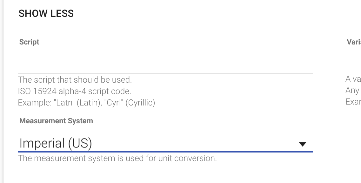Click the gray underline of Script field
The height and width of the screenshot is (183, 361).
pos(165,73)
